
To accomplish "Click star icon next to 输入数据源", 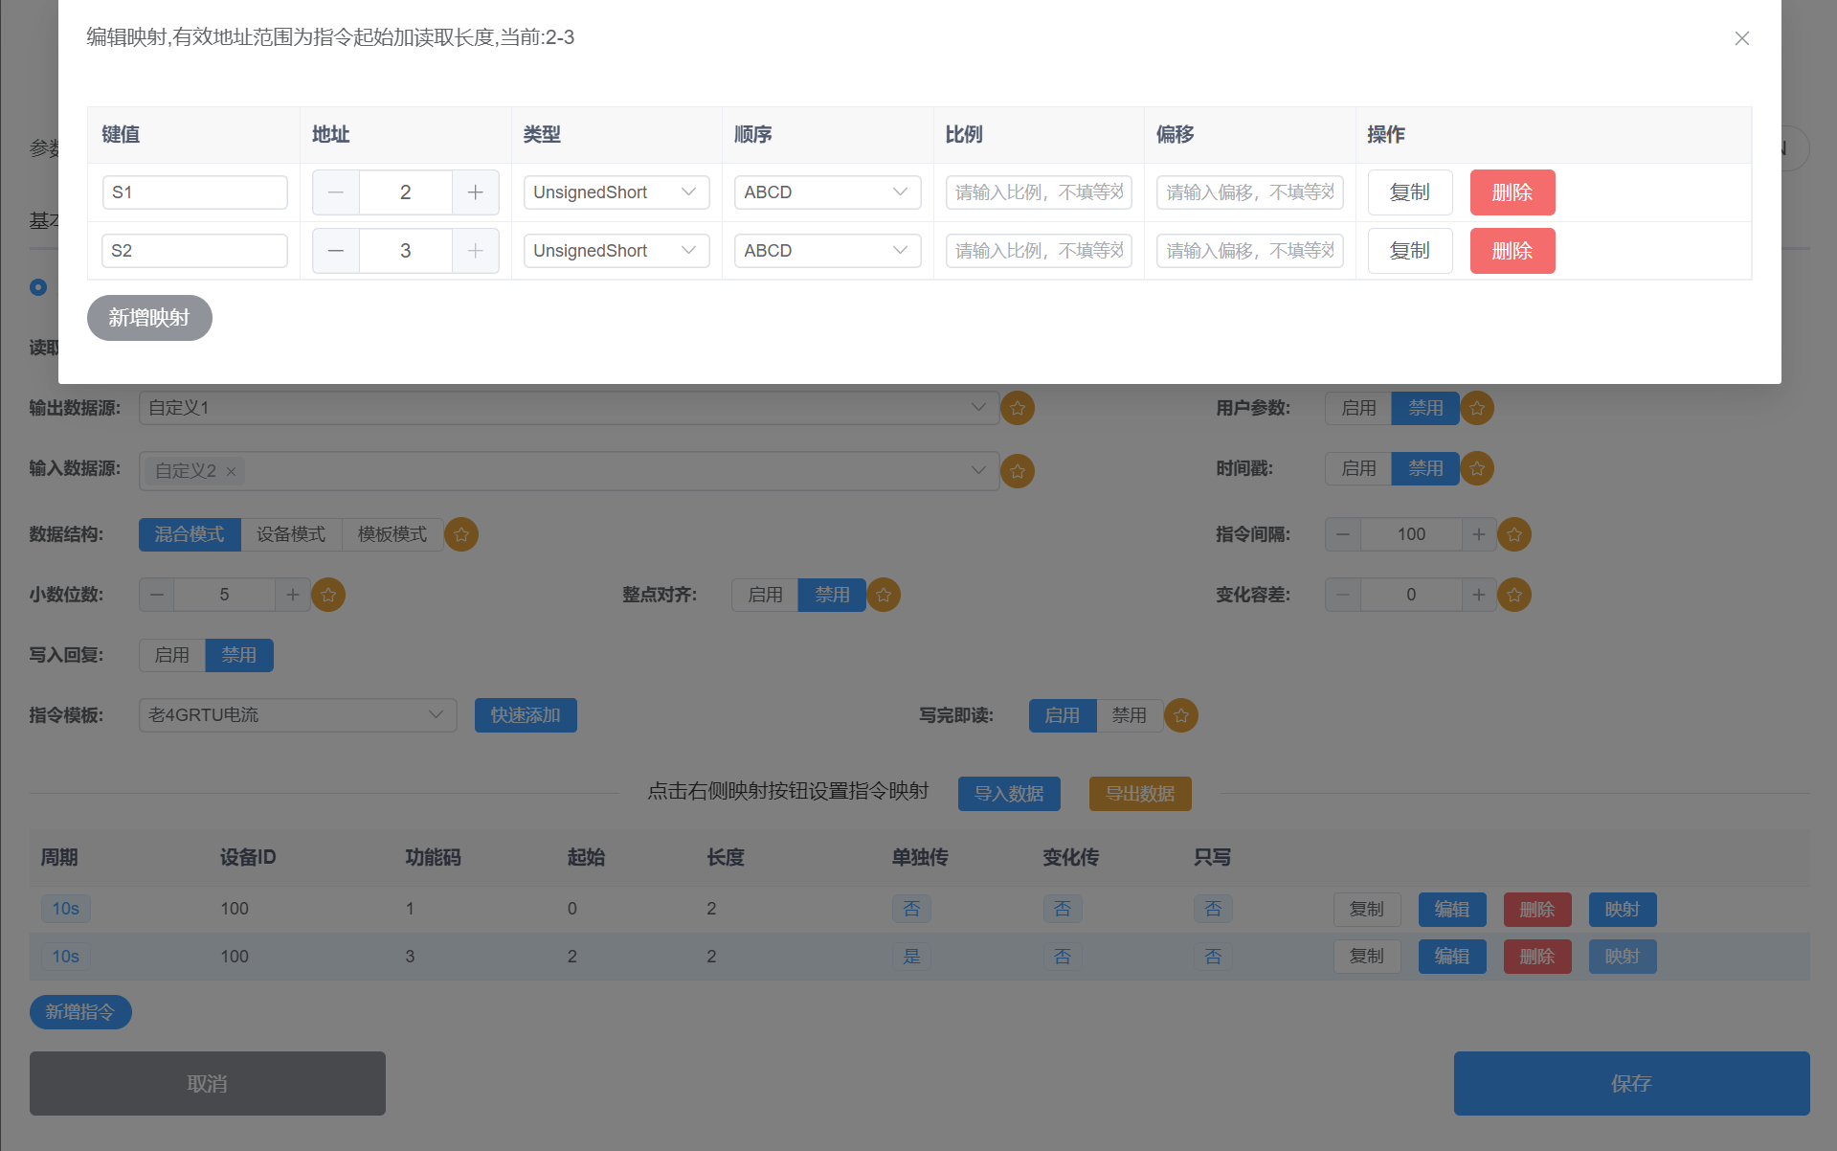I will pyautogui.click(x=1018, y=471).
